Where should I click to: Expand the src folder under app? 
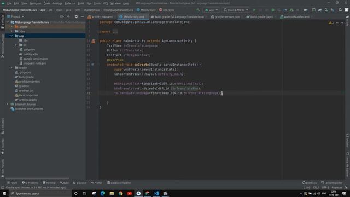click(16, 45)
